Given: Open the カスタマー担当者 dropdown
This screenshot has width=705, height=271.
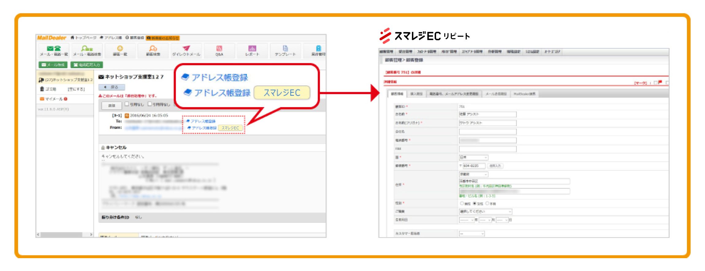Looking at the screenshot, I should coord(471,234).
